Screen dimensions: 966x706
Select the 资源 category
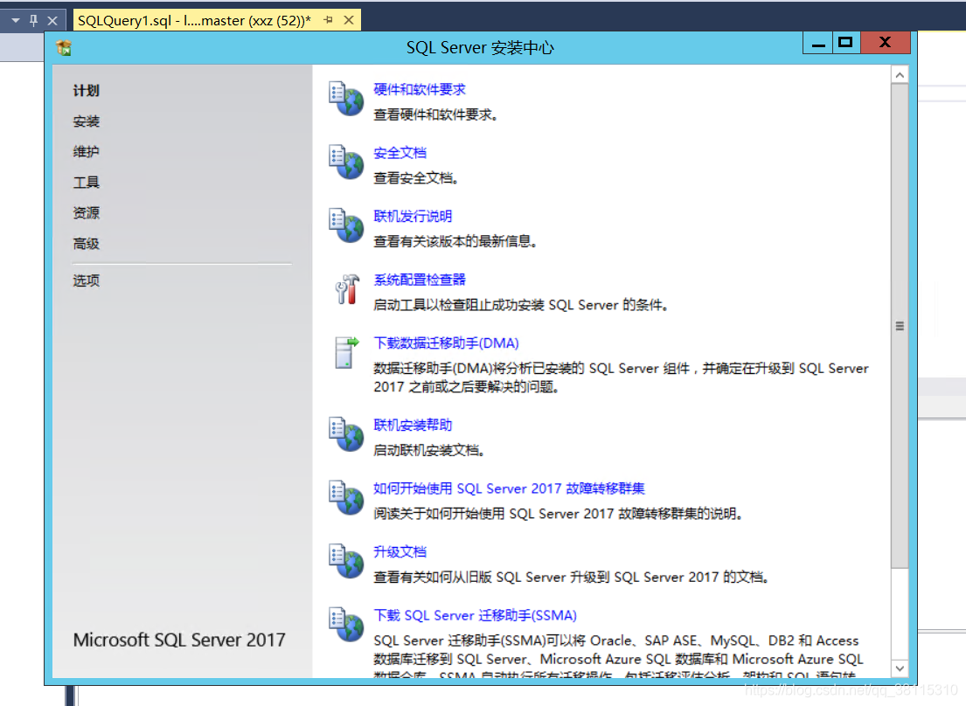click(87, 213)
